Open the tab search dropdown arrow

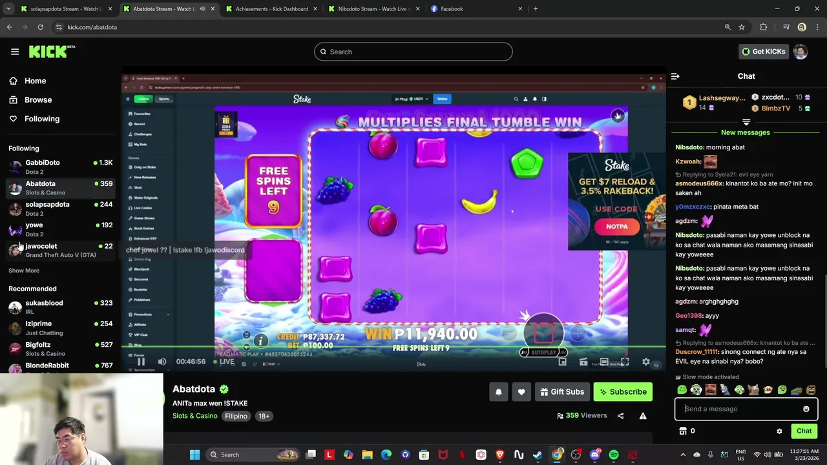8,9
